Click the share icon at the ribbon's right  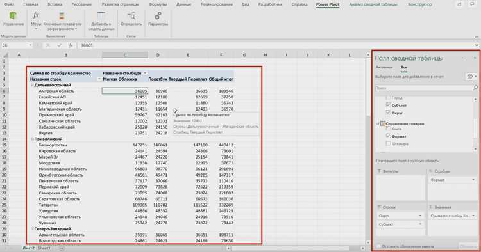coord(459,4)
